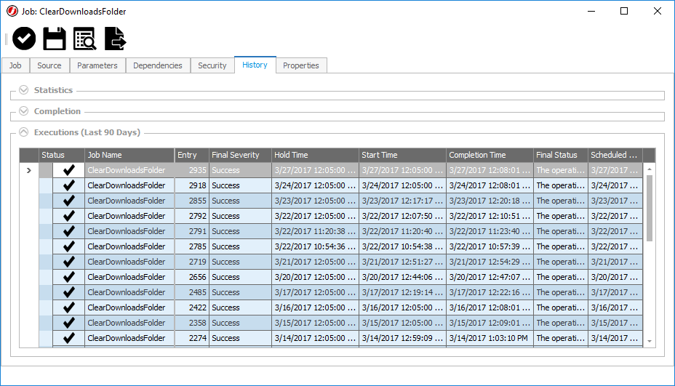Maximize the Job: ClearDownloadsFolder window

(624, 11)
